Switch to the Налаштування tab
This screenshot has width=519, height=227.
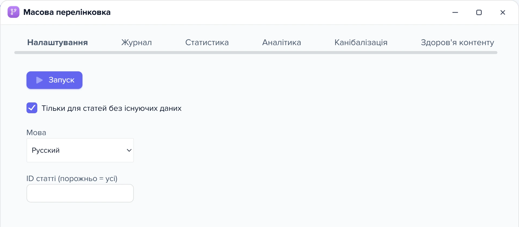coord(58,42)
